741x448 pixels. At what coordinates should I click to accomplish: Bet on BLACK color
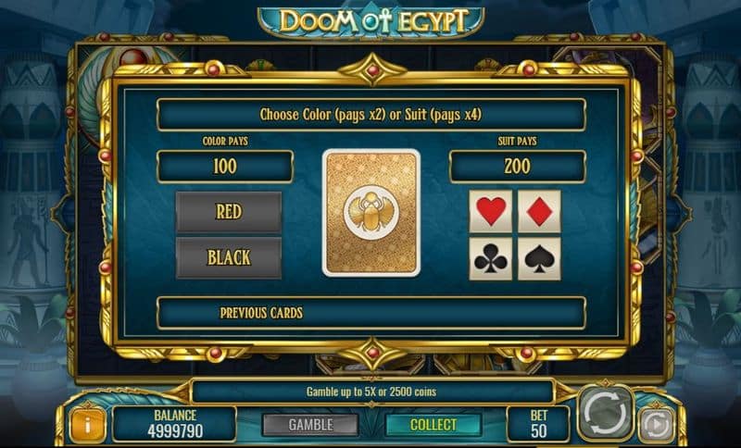point(229,257)
